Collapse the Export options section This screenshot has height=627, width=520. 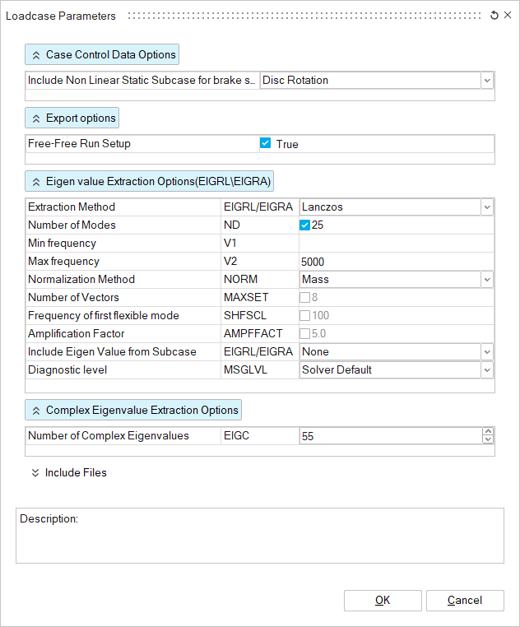(72, 118)
